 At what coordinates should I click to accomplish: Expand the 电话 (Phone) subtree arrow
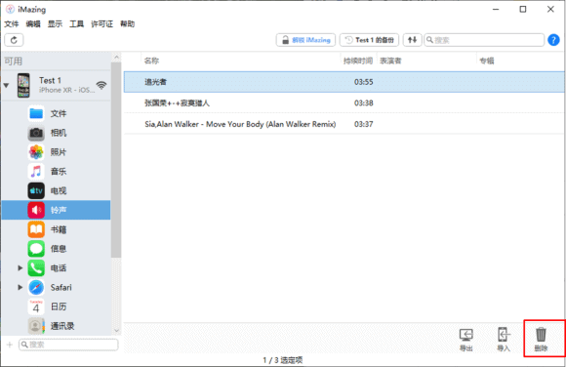pyautogui.click(x=20, y=268)
